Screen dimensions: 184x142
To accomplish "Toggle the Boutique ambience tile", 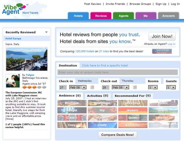I will [x=72, y=103].
